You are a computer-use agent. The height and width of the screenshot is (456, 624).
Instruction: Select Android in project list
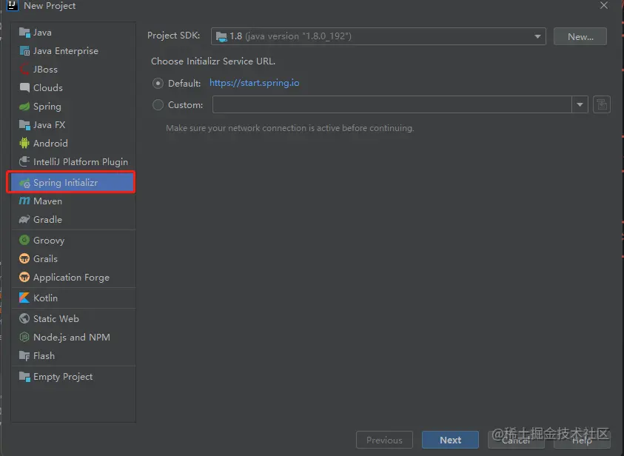[73, 144]
